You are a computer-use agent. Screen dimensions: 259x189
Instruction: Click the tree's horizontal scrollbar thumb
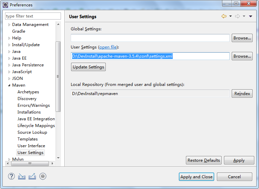30,163
